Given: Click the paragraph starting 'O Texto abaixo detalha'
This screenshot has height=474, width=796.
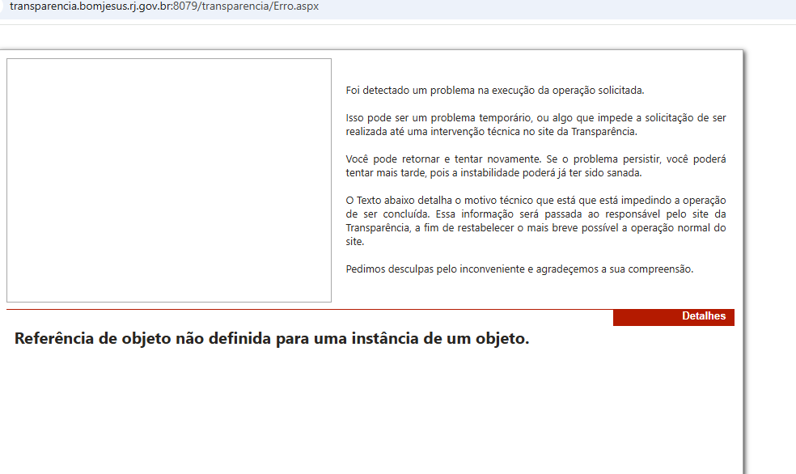Looking at the screenshot, I should point(536,221).
